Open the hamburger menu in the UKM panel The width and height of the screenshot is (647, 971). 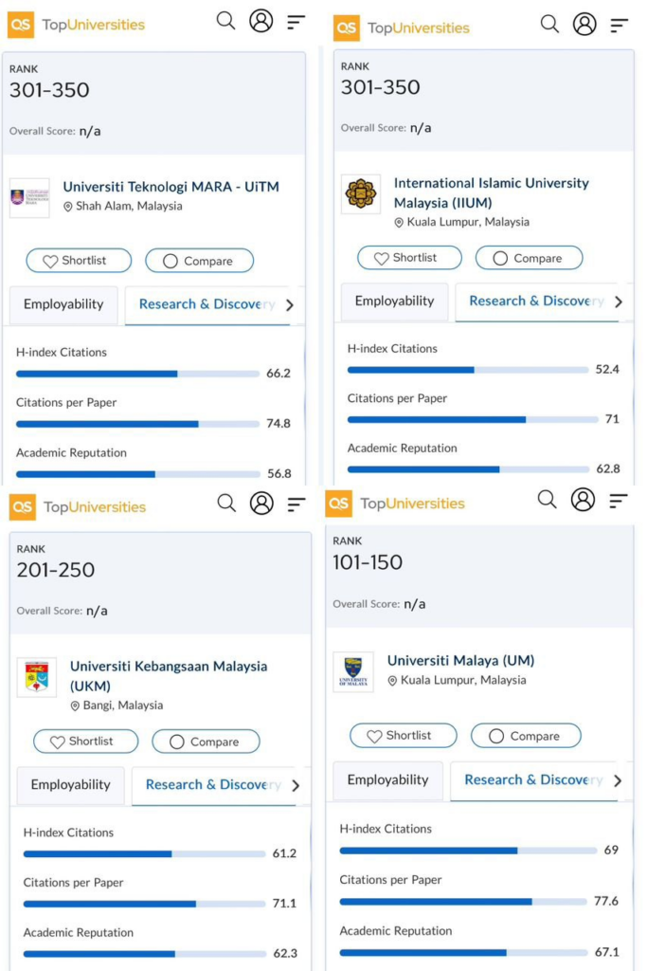(x=297, y=504)
